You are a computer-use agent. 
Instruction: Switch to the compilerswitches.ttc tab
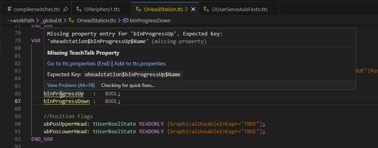click(36, 9)
